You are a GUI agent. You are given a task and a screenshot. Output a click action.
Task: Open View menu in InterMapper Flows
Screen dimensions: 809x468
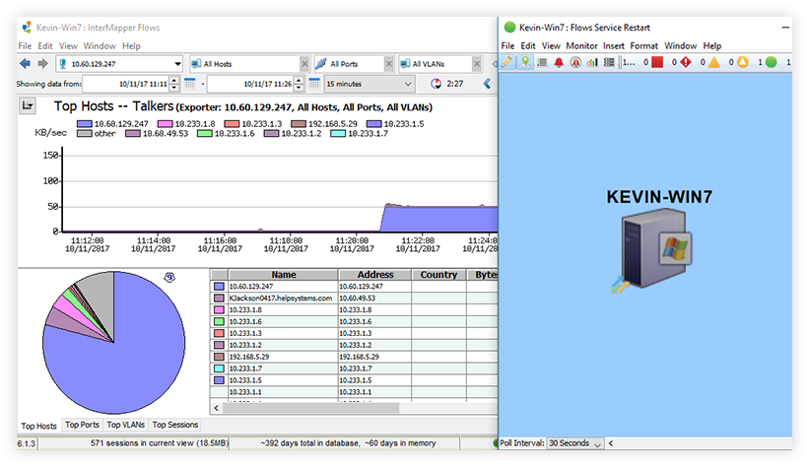68,46
